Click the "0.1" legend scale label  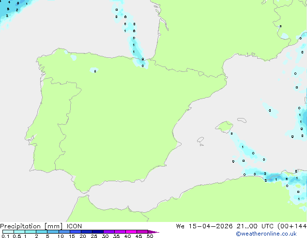tap(5, 236)
